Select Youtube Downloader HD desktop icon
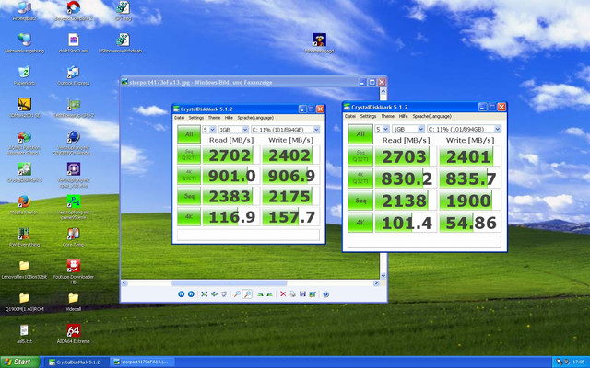This screenshot has width=590, height=368. click(74, 272)
